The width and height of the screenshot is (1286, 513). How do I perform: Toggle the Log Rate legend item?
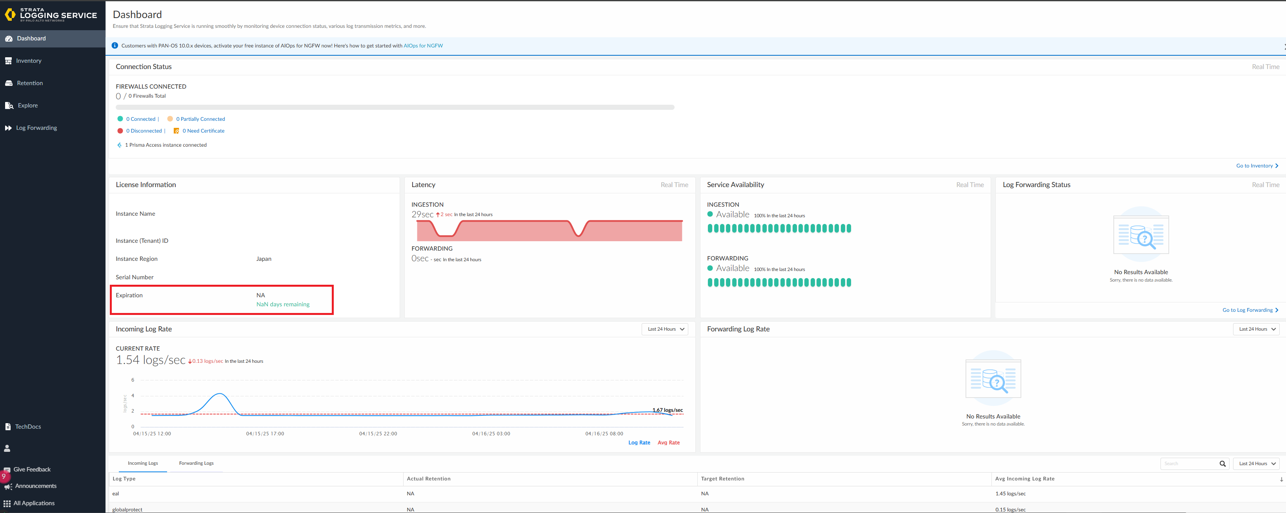pos(639,443)
